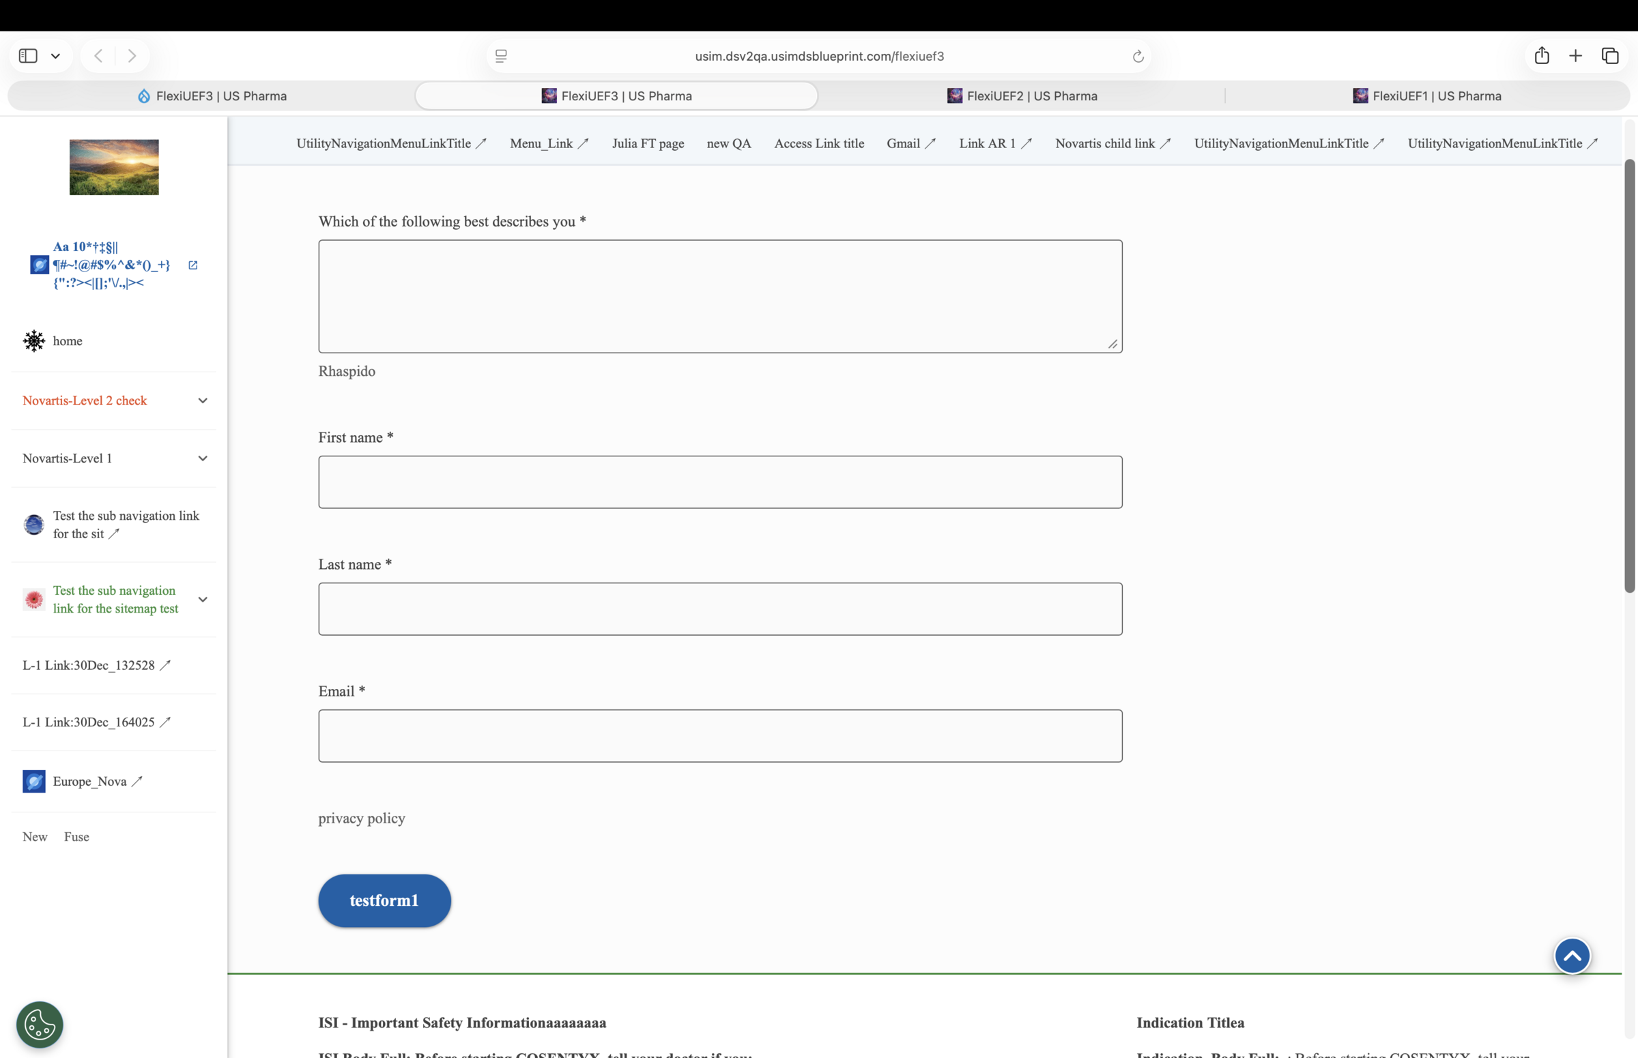
Task: Click the red flower icon in sidebar
Action: [33, 600]
